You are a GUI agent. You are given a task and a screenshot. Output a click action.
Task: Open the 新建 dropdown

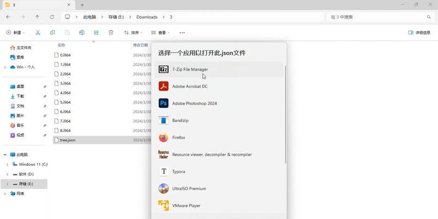click(15, 33)
